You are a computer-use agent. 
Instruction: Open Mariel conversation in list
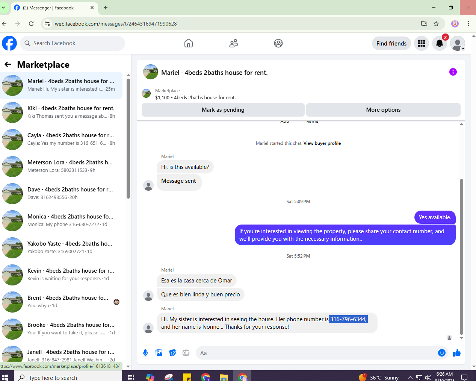(x=61, y=85)
